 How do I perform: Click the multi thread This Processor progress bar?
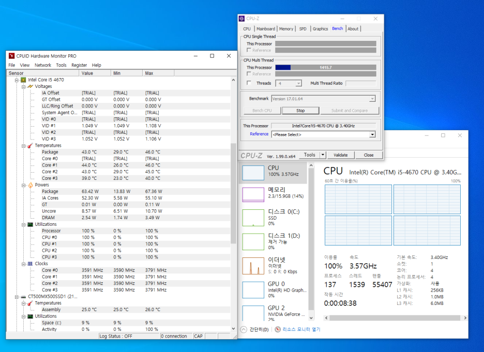(326, 67)
